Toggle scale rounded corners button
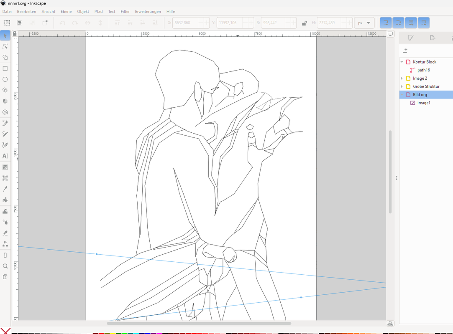453x334 pixels. click(398, 23)
